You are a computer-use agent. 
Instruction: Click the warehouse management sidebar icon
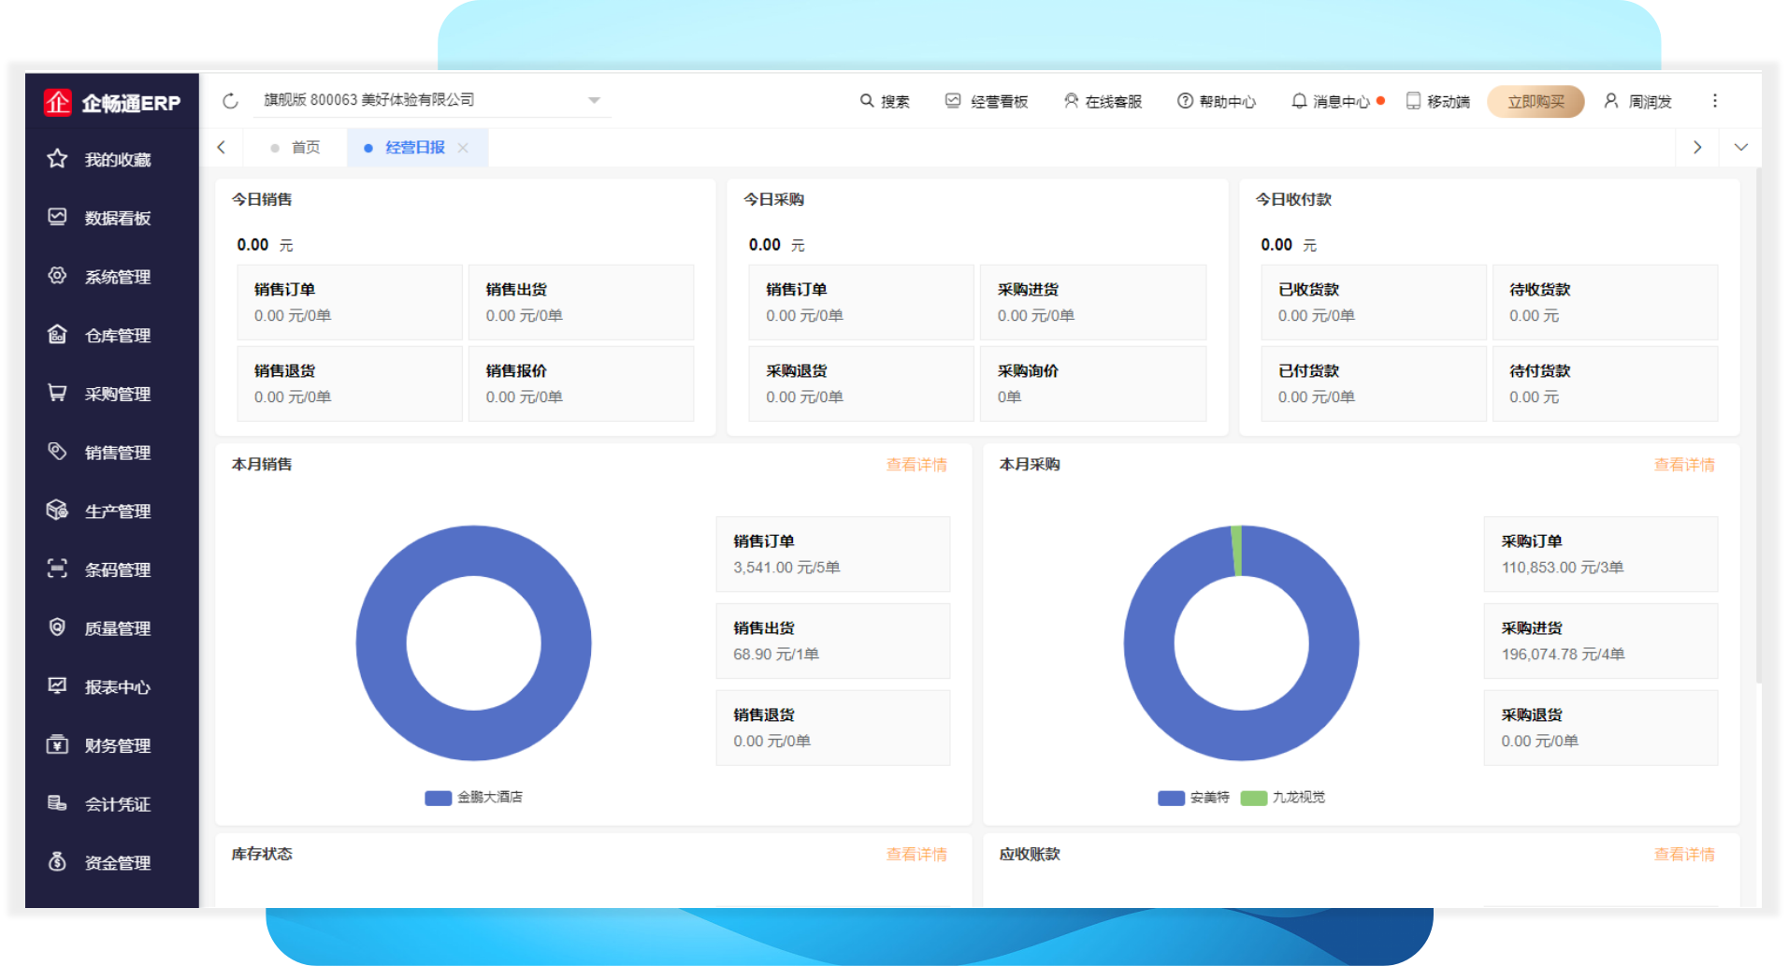pos(57,335)
